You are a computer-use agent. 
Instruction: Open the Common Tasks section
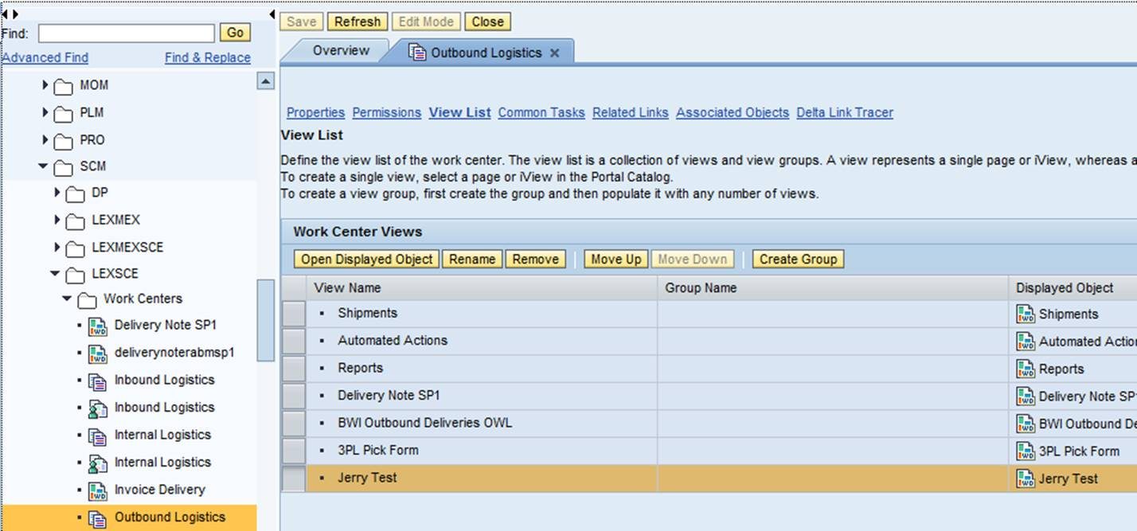coord(541,113)
